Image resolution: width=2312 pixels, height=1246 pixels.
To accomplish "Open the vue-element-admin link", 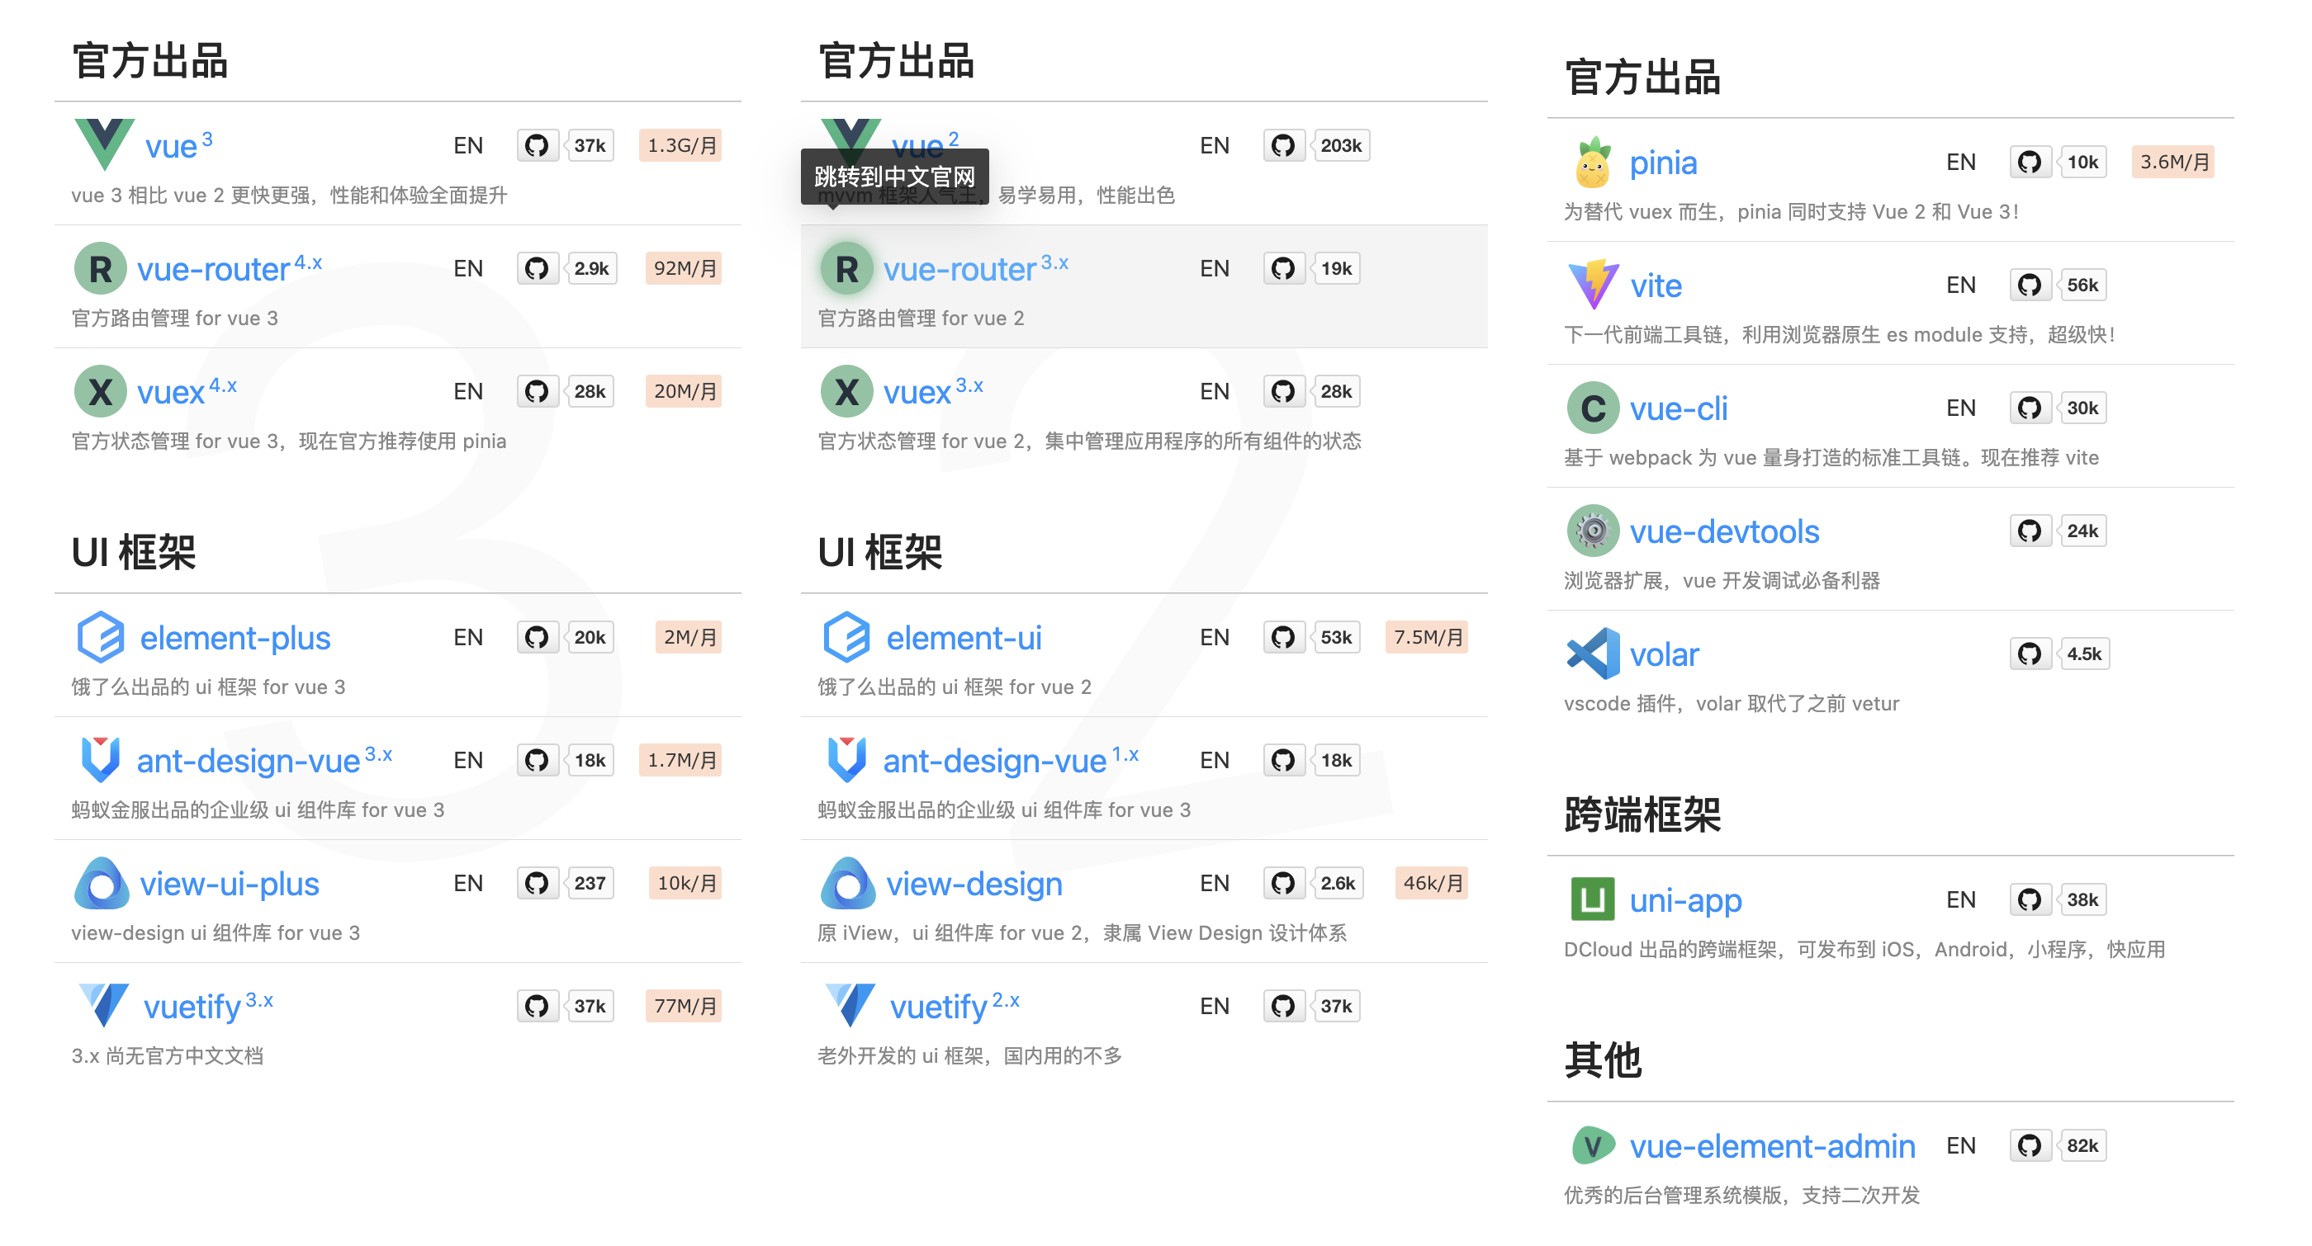I will click(1772, 1145).
